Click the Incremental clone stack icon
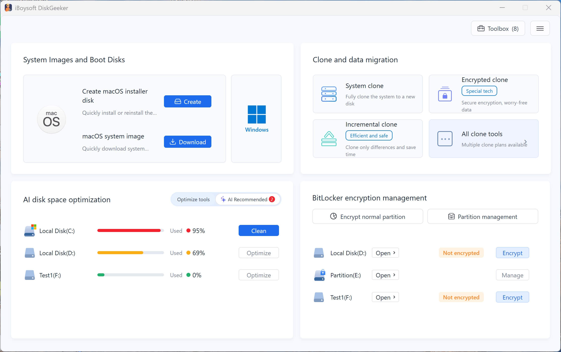 329,139
